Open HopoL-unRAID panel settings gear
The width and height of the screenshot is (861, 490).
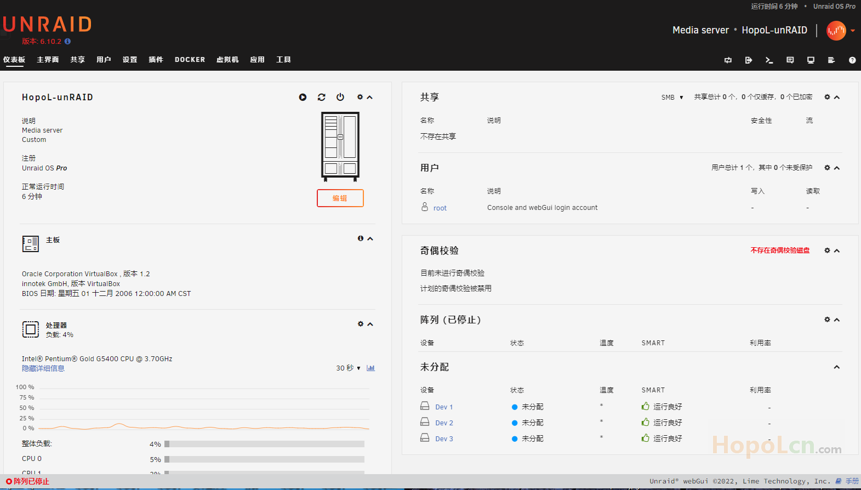pyautogui.click(x=360, y=97)
